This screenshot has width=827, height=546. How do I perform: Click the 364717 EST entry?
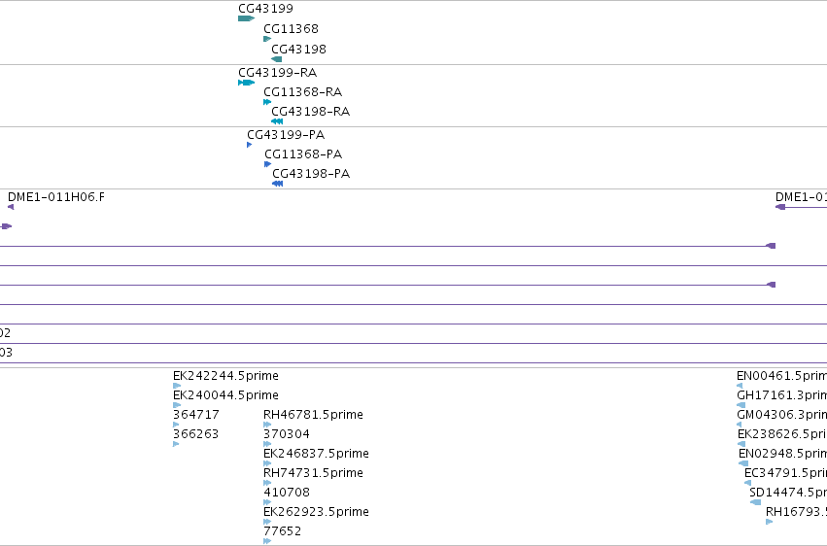pos(196,415)
